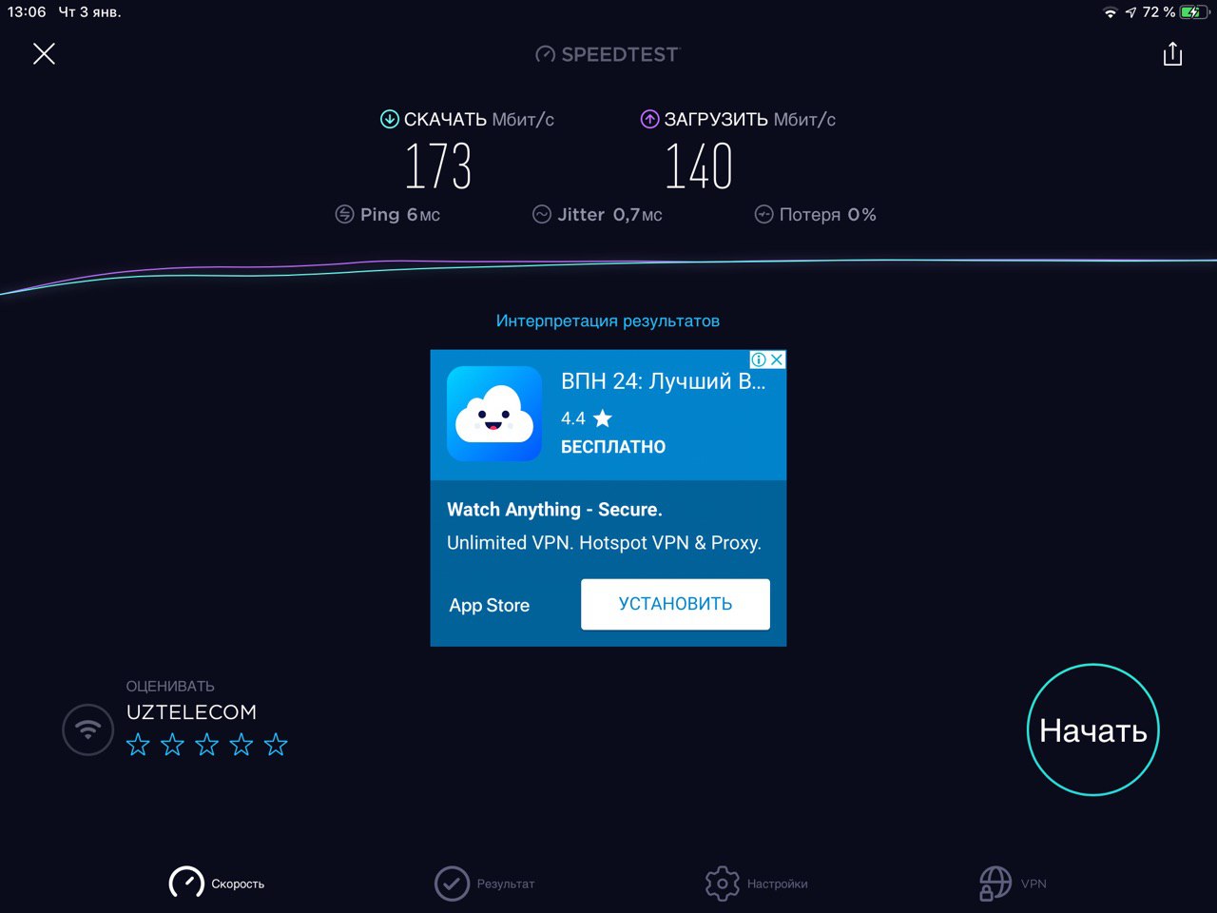The width and height of the screenshot is (1217, 913).
Task: Rate UZTELECOM two stars
Action: coord(172,745)
